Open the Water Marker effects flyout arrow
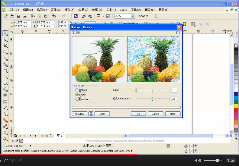The image size is (239, 166). pos(178,33)
